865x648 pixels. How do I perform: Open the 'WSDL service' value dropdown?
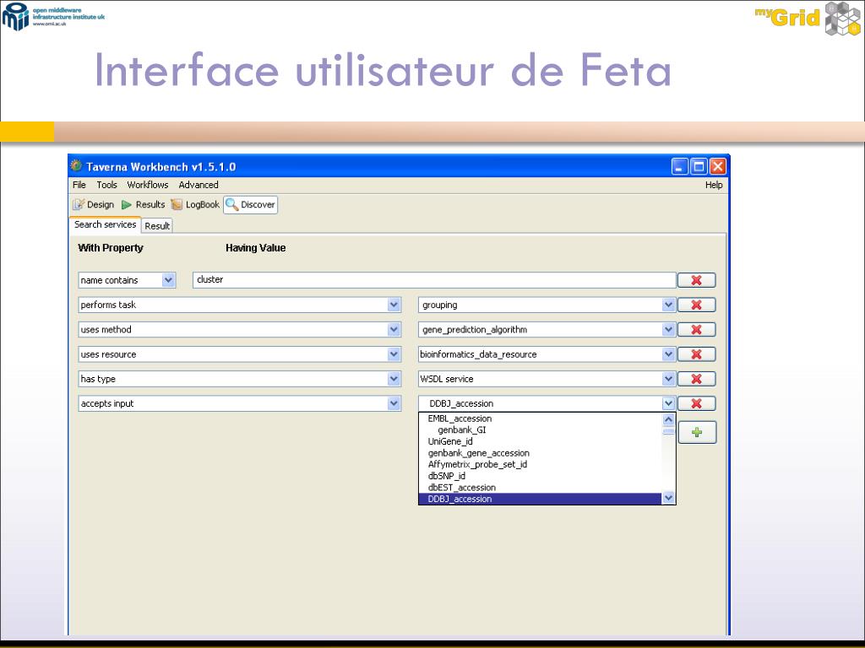[668, 379]
